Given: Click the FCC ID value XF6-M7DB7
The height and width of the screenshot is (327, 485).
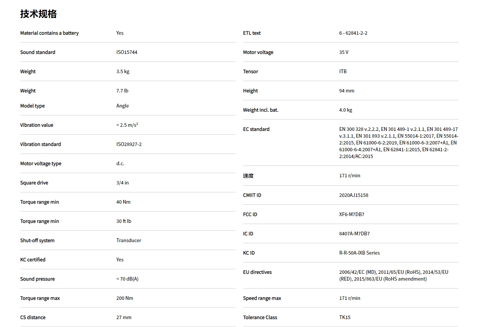Looking at the screenshot, I should coord(352,215).
